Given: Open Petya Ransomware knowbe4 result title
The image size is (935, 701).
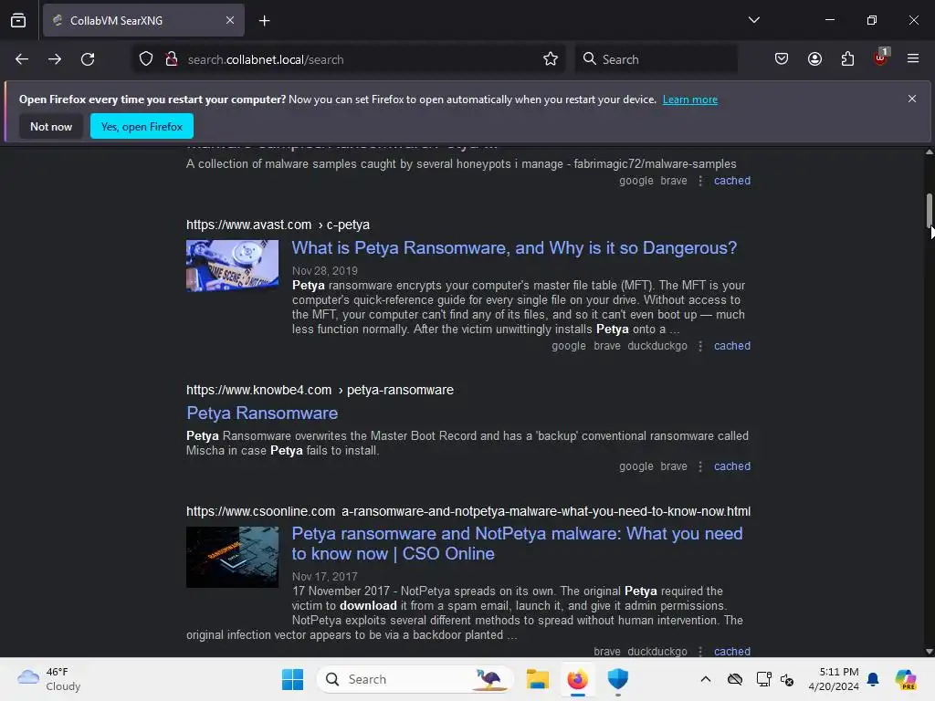Looking at the screenshot, I should coord(262,413).
